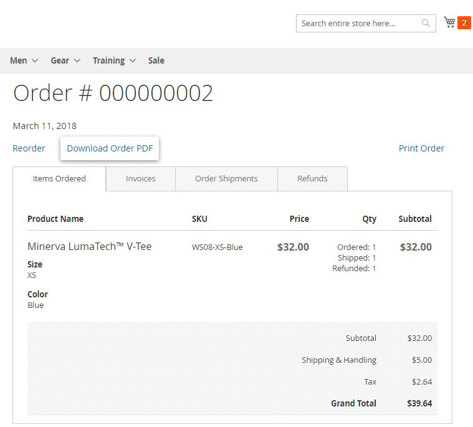The width and height of the screenshot is (473, 427).
Task: Switch to the Invoices tab
Action: (x=141, y=178)
